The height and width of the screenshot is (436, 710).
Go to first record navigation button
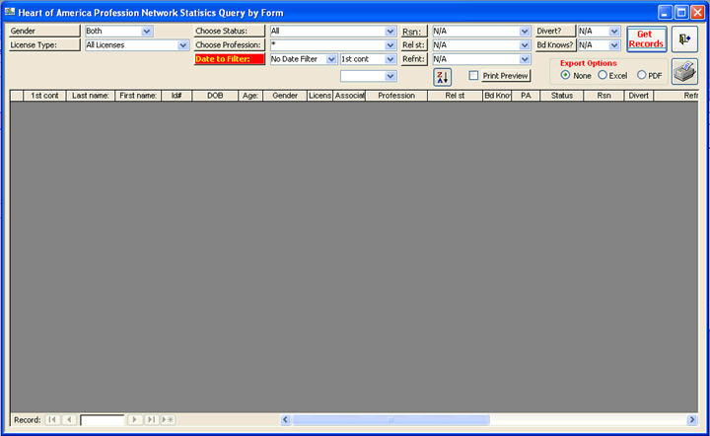pyautogui.click(x=52, y=420)
